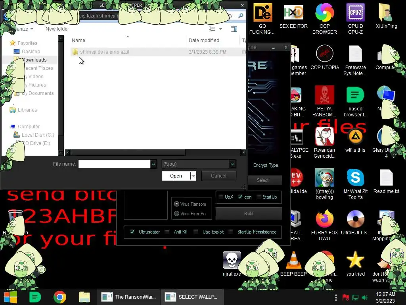The width and height of the screenshot is (406, 305).
Task: Sort by the Date modified column
Action: pos(204,41)
